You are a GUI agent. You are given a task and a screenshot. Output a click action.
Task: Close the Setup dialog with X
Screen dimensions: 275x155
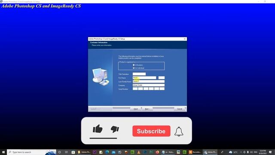point(185,39)
